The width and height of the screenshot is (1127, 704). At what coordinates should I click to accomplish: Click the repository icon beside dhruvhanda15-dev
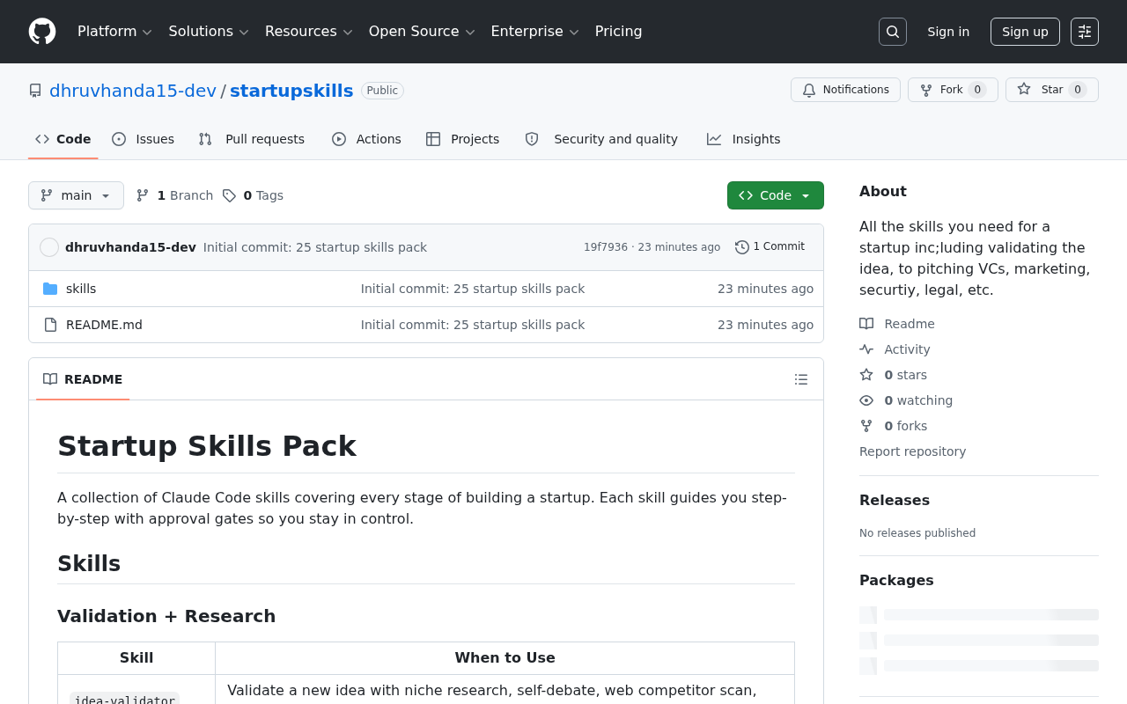[x=35, y=91]
